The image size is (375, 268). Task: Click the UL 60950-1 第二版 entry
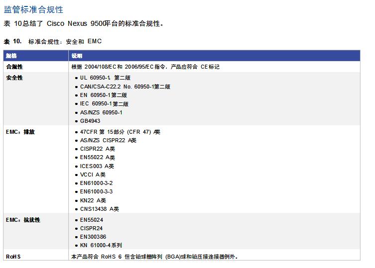(x=105, y=78)
